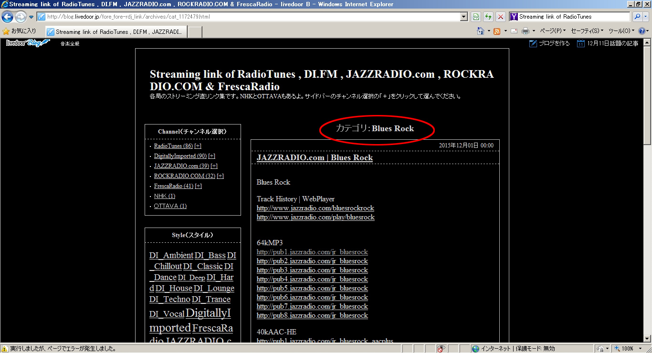Select the DI_Ambient style tag

point(171,256)
